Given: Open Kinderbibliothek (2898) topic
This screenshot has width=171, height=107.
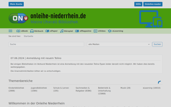Looking at the screenshot, I should click(16, 89).
